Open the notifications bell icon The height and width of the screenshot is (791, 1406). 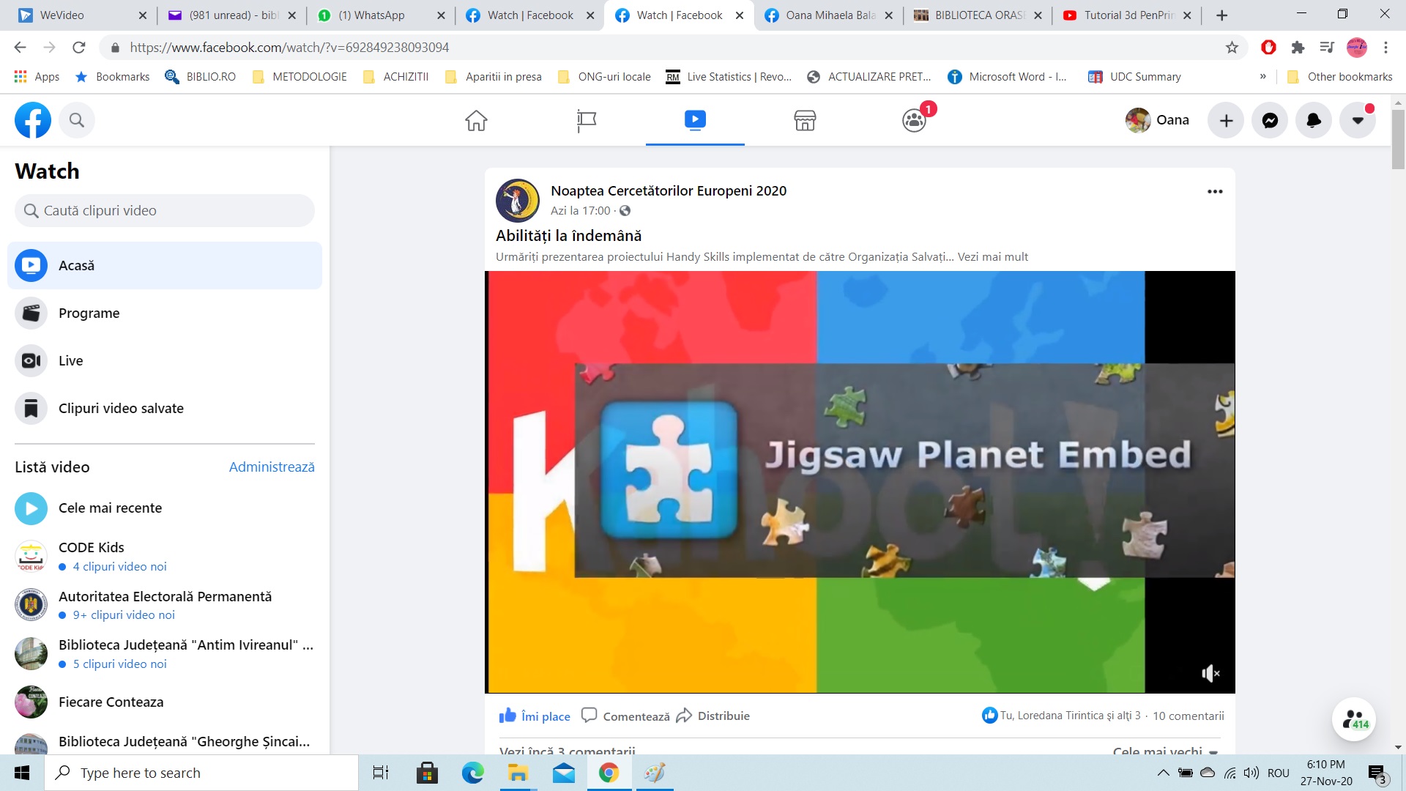(x=1314, y=120)
